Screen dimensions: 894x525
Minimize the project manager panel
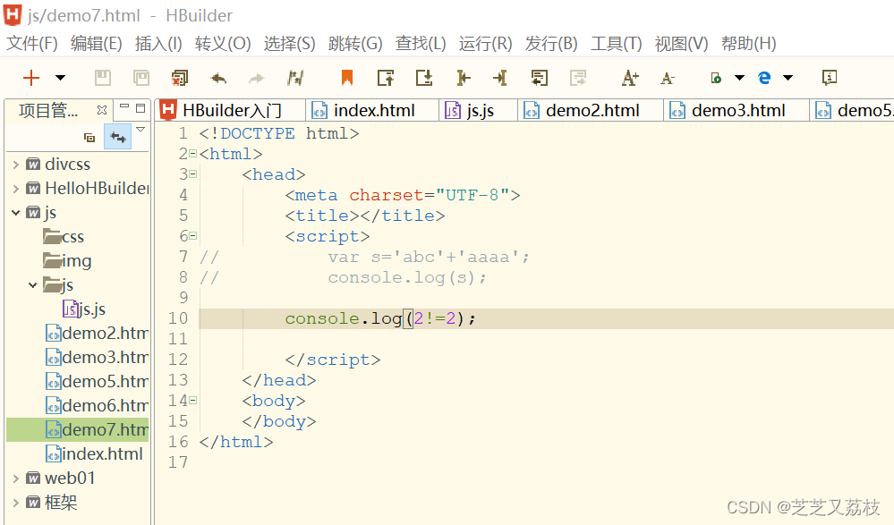[x=124, y=106]
